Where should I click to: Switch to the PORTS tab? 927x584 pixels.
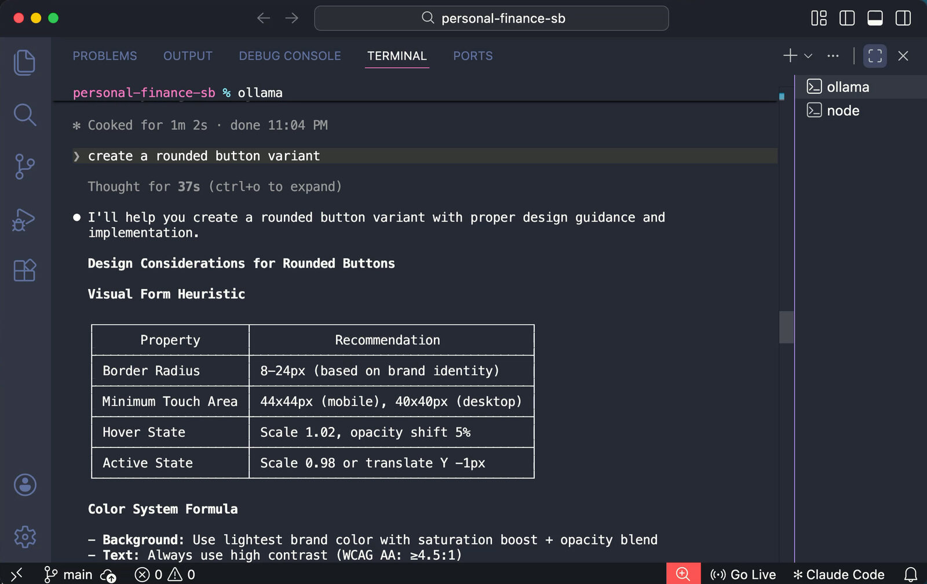point(473,56)
